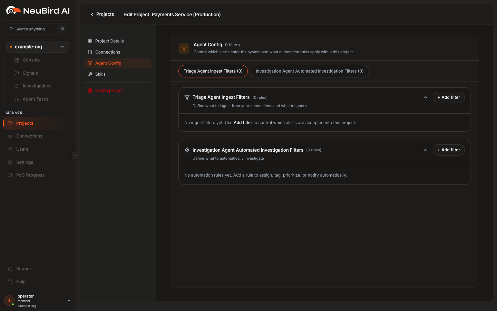The height and width of the screenshot is (311, 497).
Task: Open Help in sidebar
Action: (x=21, y=282)
